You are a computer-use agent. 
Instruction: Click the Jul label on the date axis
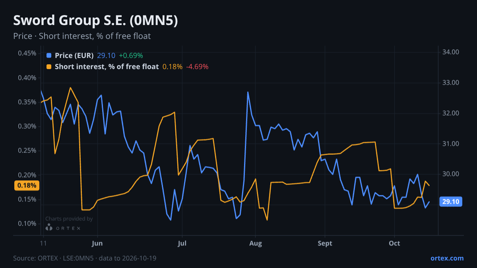(x=182, y=243)
